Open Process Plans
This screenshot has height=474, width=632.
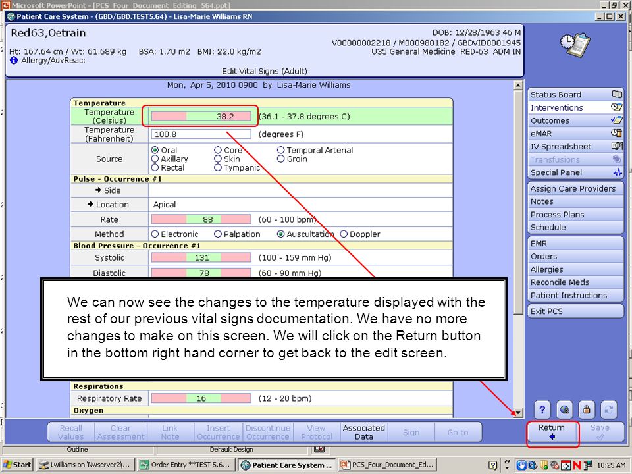coord(575,214)
